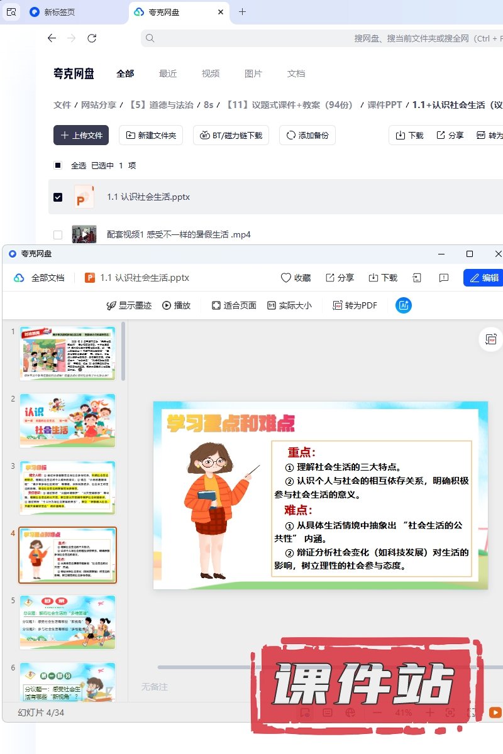This screenshot has width=503, height=754.
Task: Select slide 2 thumbnail in side panel
Action: [x=67, y=420]
